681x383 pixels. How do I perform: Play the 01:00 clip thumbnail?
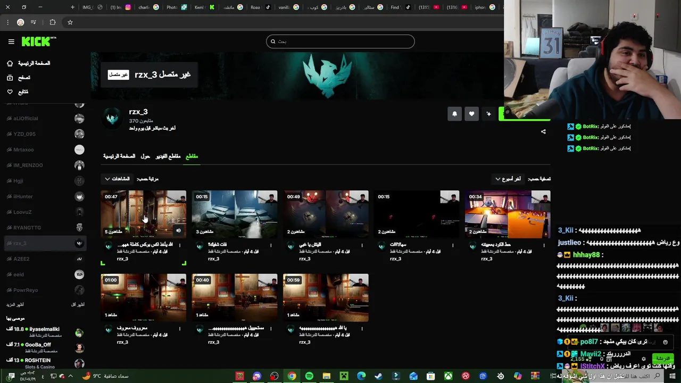click(x=144, y=298)
